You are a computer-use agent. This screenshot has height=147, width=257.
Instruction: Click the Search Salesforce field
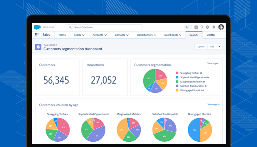(x=104, y=27)
